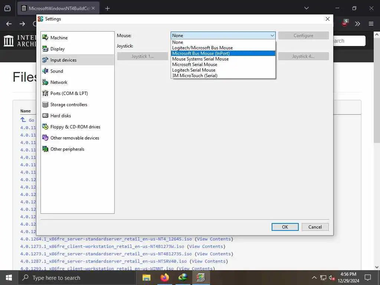Click Go to parent directory link
The image size is (380, 285).
pyautogui.click(x=27, y=120)
